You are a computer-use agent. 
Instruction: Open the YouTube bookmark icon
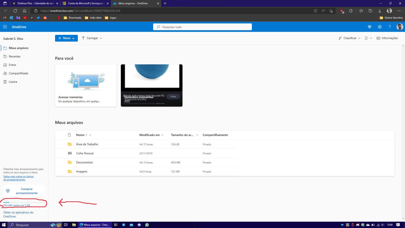[25, 18]
